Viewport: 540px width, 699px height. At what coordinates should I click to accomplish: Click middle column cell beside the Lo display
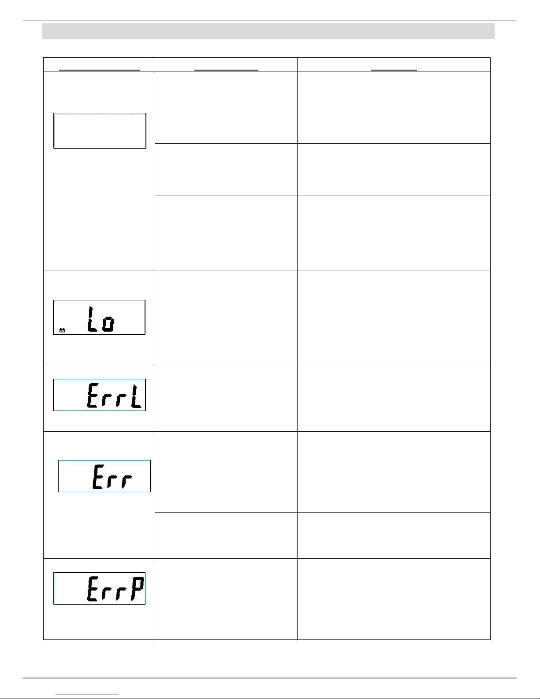226,317
